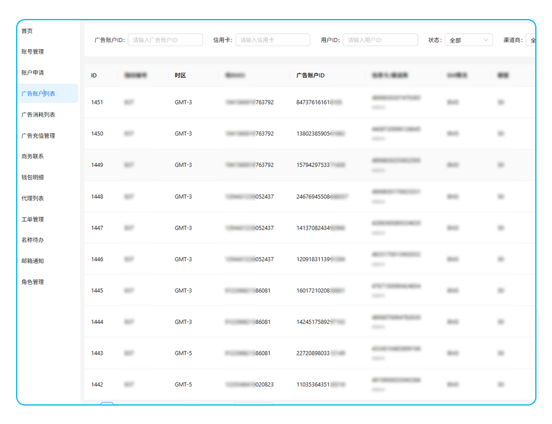The image size is (552, 424).
Task: Open the 首页 home menu item
Action: pos(27,31)
